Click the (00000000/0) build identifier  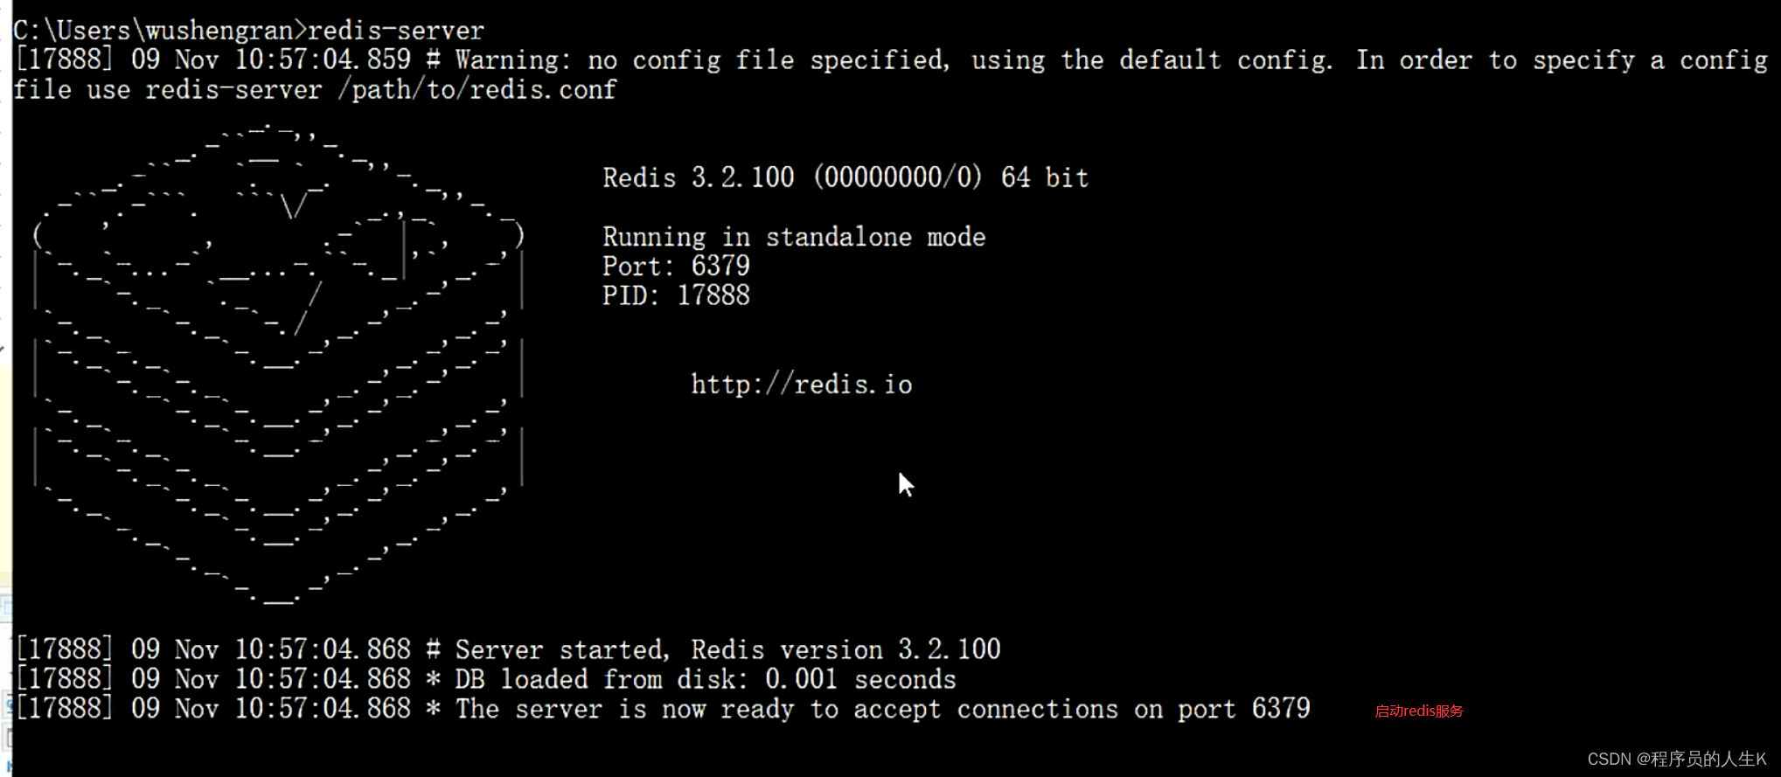point(898,178)
